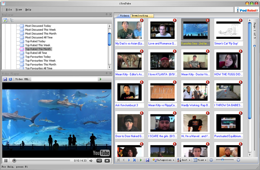Select Top Rated This Week
Image resolution: width=260 pixels, height=170 pixels.
click(x=38, y=45)
